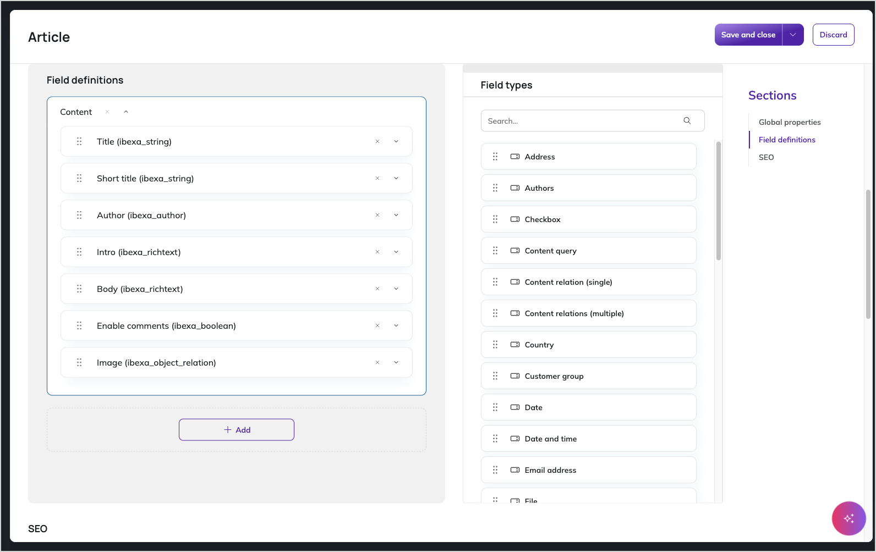Click the Save and close button
876x552 pixels.
748,35
